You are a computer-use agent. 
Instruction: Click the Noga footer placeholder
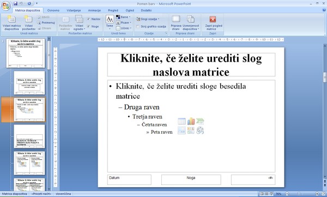coord(191,180)
